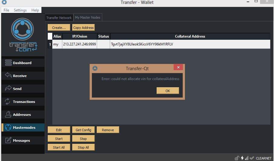Viewport: 274px width, 161px height.
Task: Open the Dashboard section icon
Action: [x=8, y=63]
